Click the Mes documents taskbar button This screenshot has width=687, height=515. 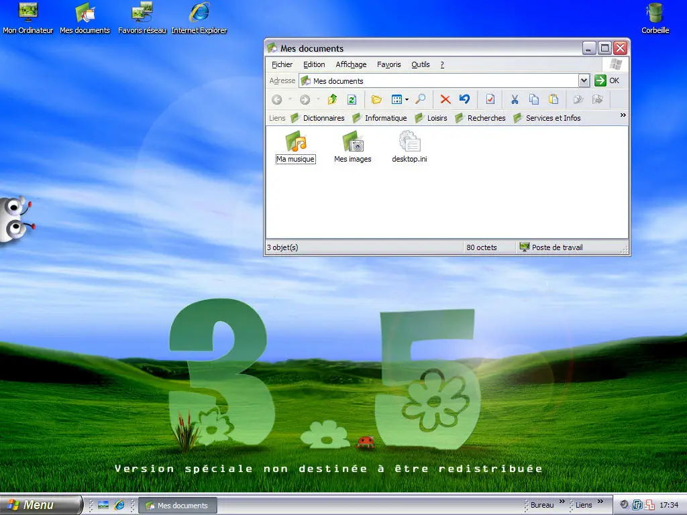(x=178, y=506)
